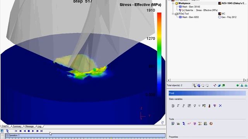Image resolution: width=248 pixels, height=139 pixels.
Task: Play the animation backward
Action: [24, 131]
